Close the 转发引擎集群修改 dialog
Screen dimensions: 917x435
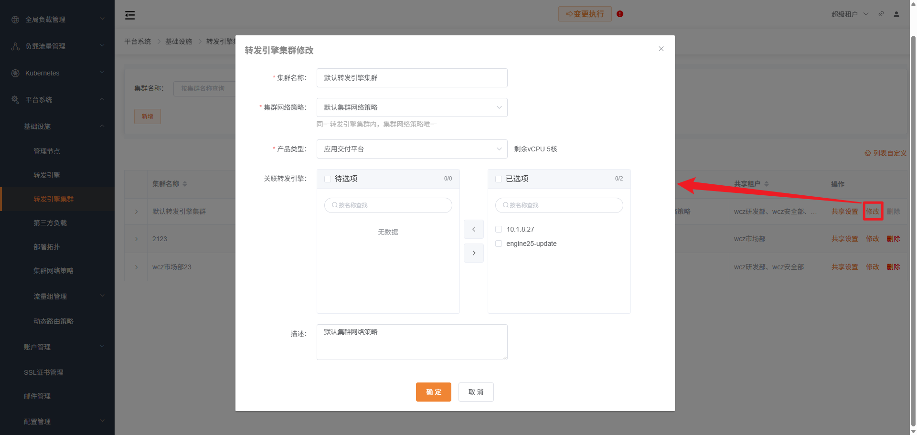pos(661,49)
